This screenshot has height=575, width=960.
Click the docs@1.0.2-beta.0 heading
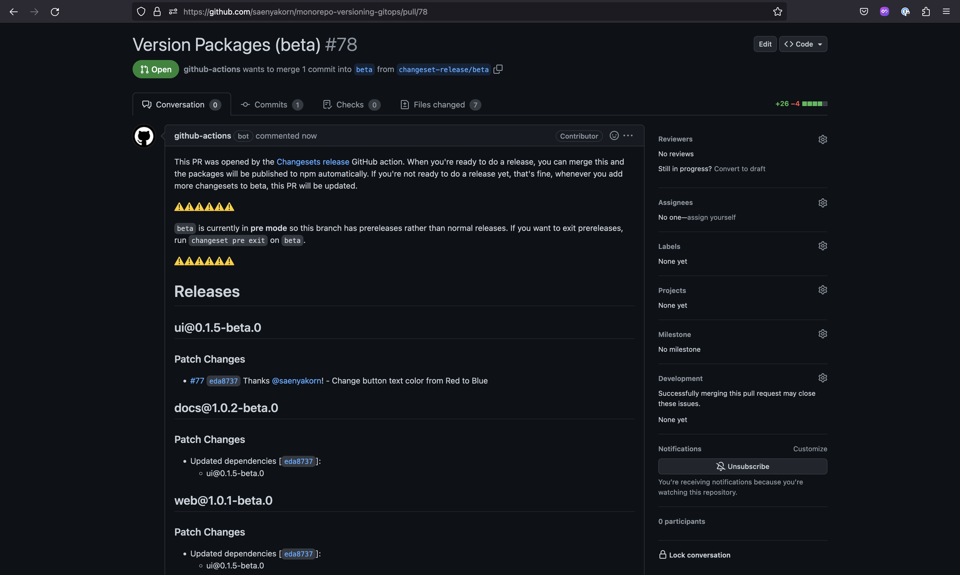tap(226, 408)
